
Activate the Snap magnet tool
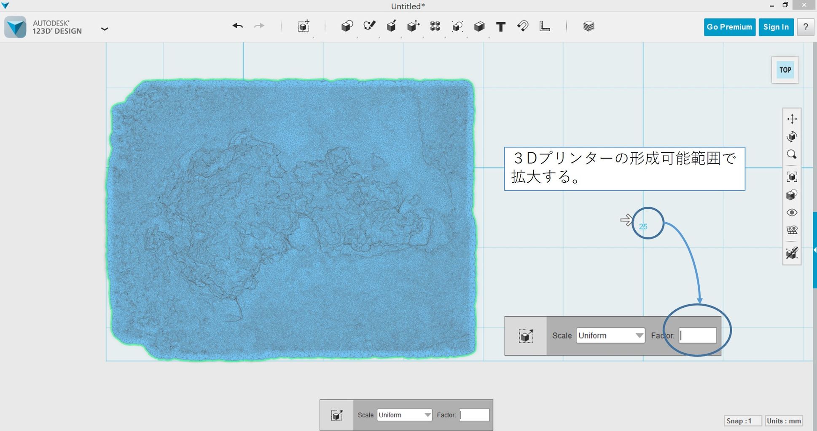[523, 26]
